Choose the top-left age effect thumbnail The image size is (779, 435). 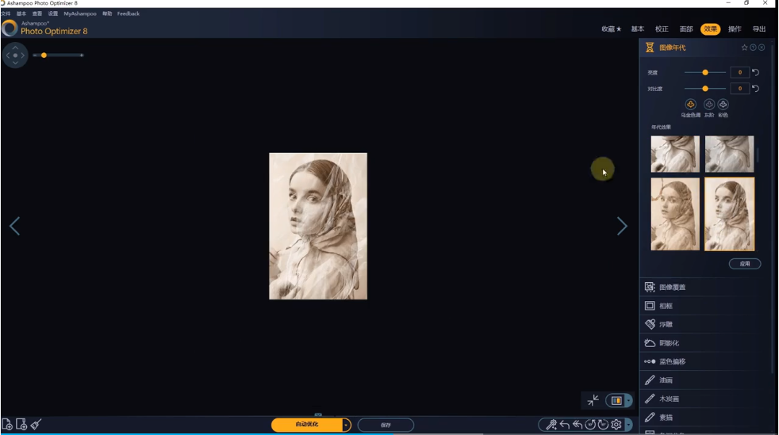pos(674,155)
